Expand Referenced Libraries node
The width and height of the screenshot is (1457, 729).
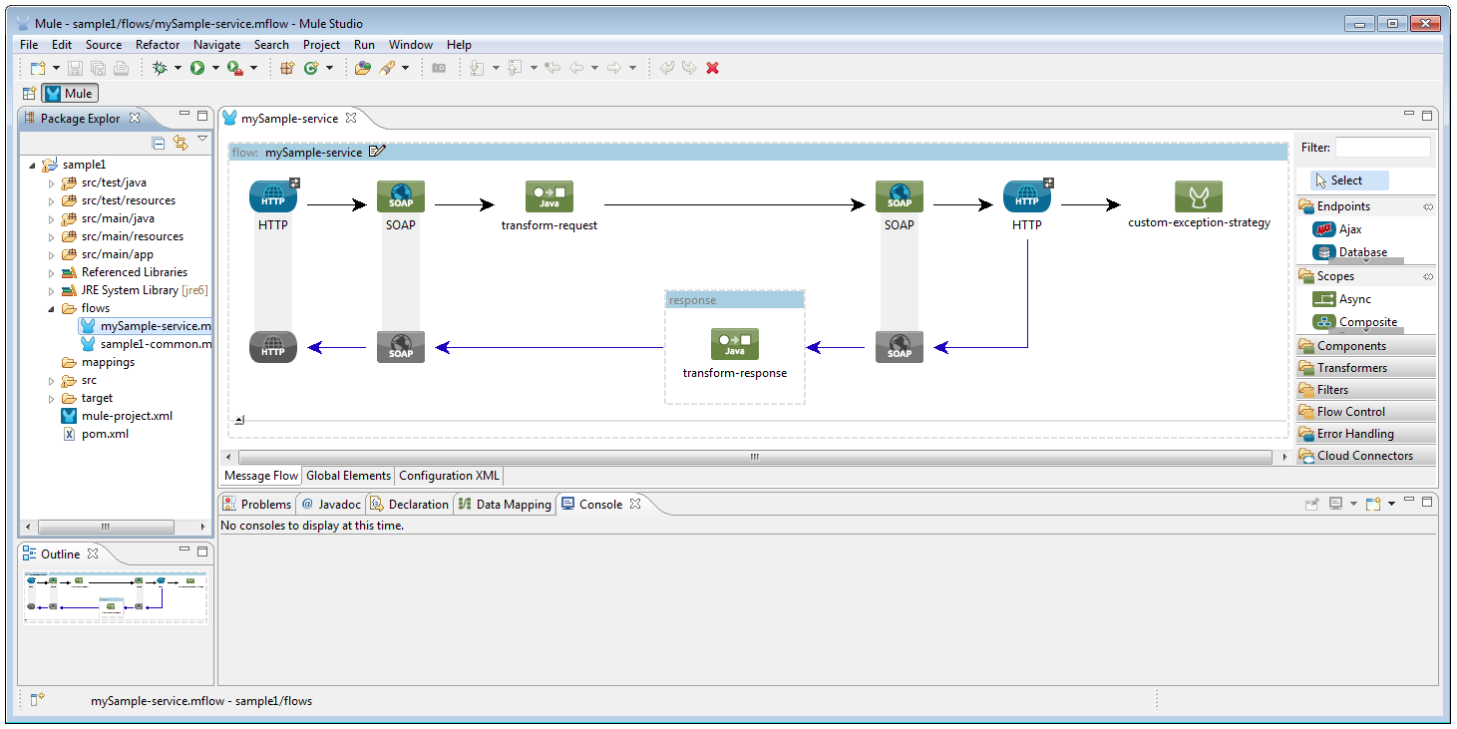pyautogui.click(x=52, y=272)
